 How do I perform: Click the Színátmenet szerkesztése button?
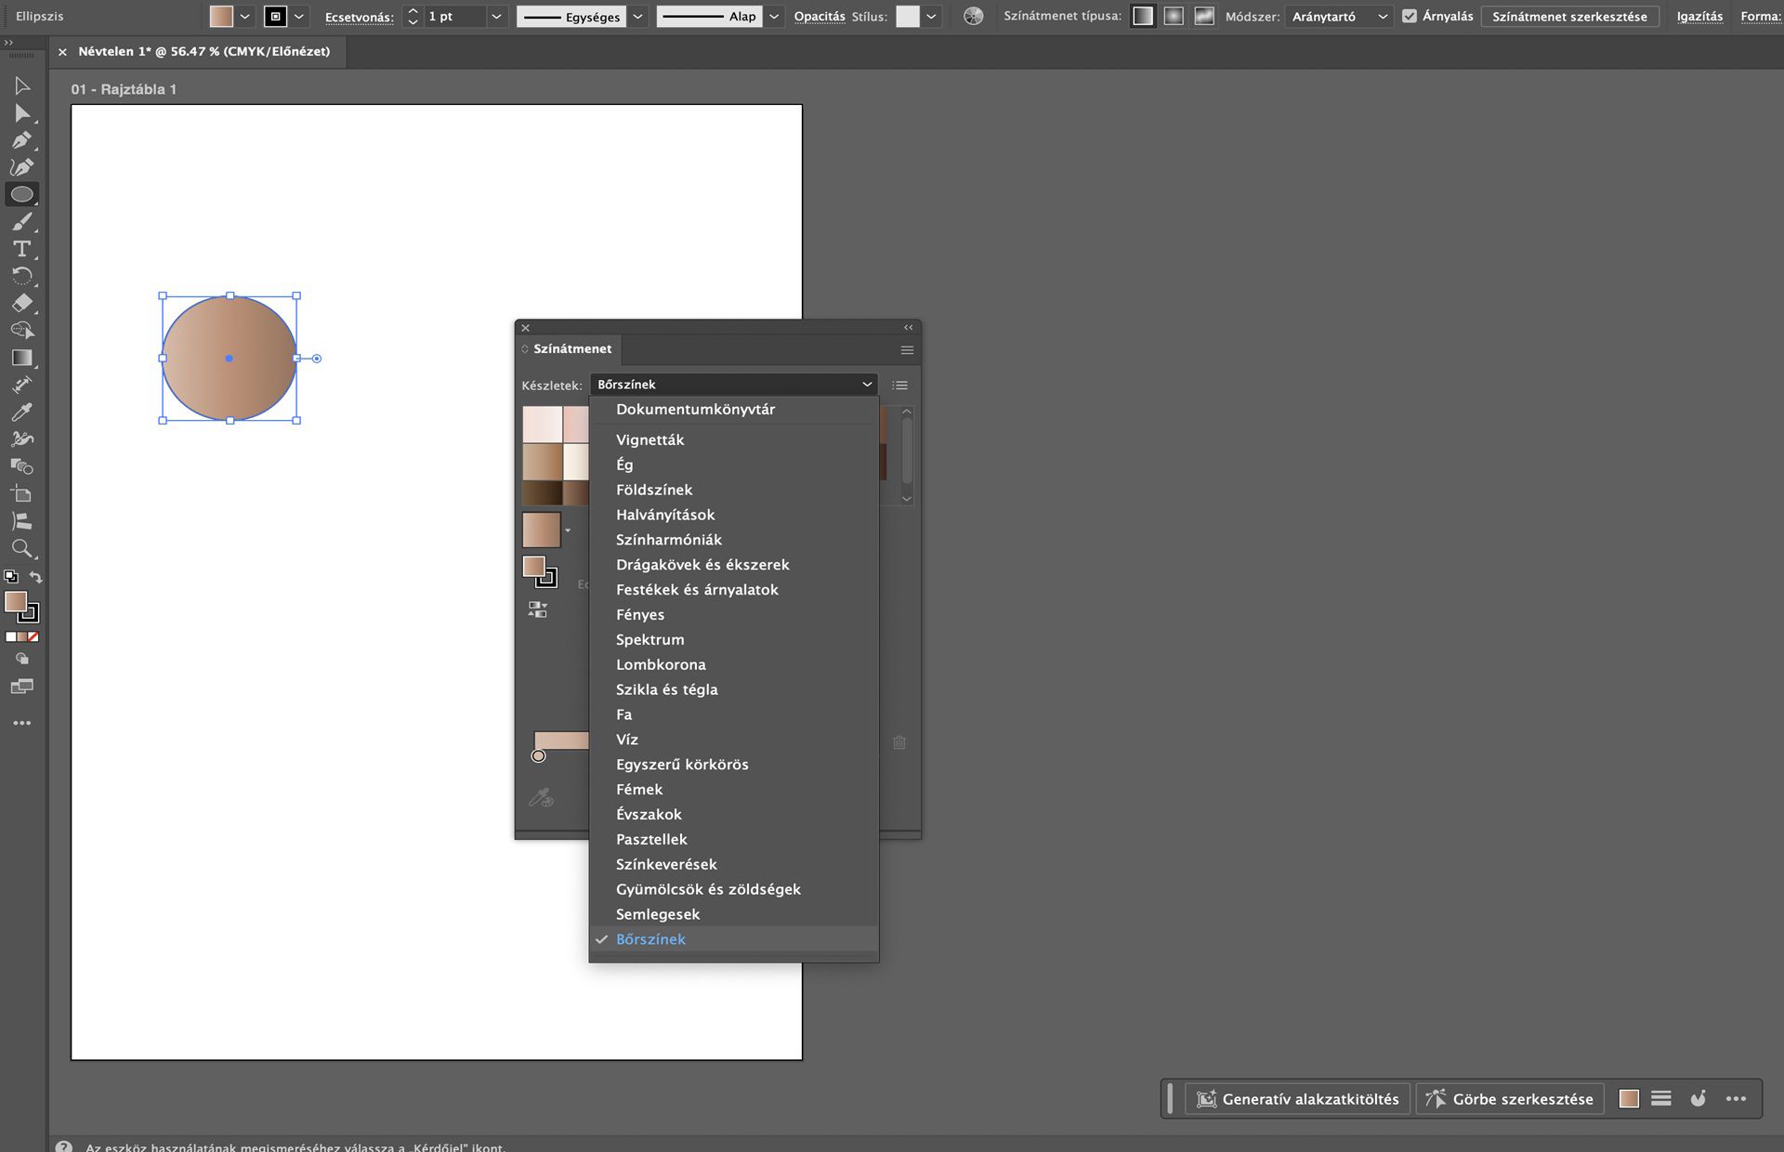(x=1569, y=16)
